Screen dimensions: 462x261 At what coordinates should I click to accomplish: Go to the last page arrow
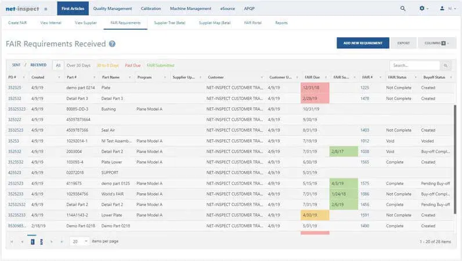pyautogui.click(x=62, y=241)
